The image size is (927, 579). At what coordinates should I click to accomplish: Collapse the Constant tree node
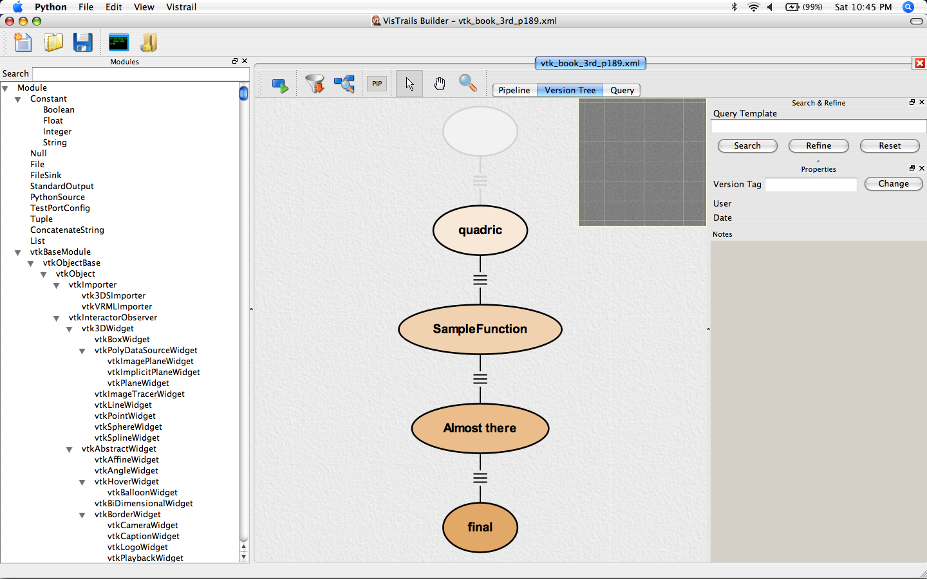tap(18, 99)
